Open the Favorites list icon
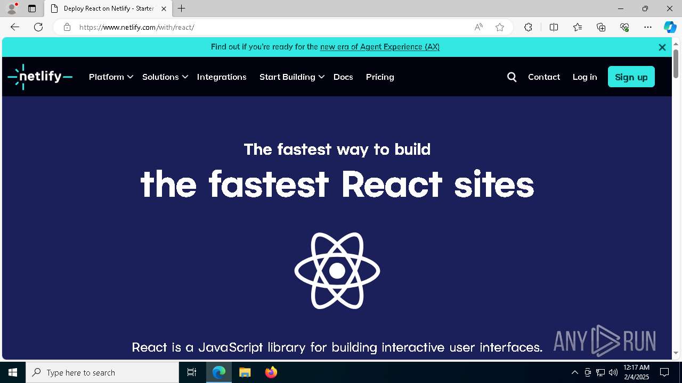 click(578, 27)
